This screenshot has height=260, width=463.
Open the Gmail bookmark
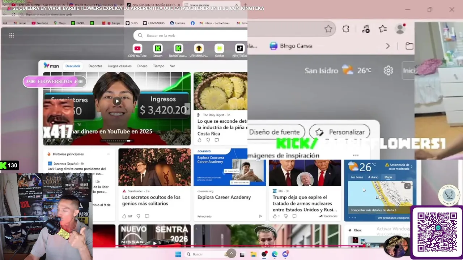20,23
